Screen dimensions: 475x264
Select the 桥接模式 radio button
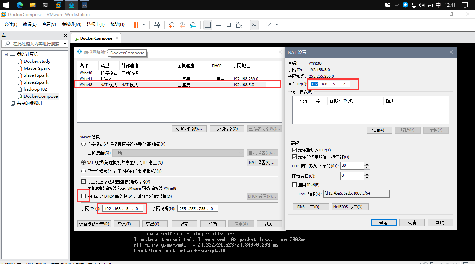(x=83, y=144)
